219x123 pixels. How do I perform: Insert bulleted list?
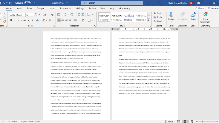[x=59, y=15]
